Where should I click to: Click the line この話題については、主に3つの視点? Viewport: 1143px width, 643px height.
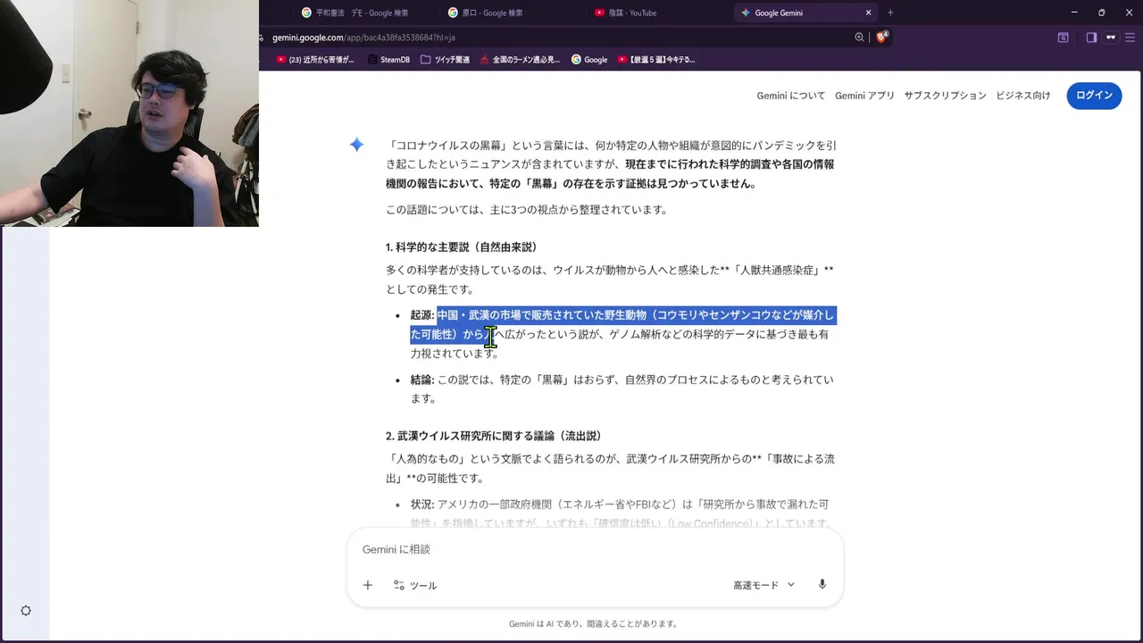tap(527, 210)
